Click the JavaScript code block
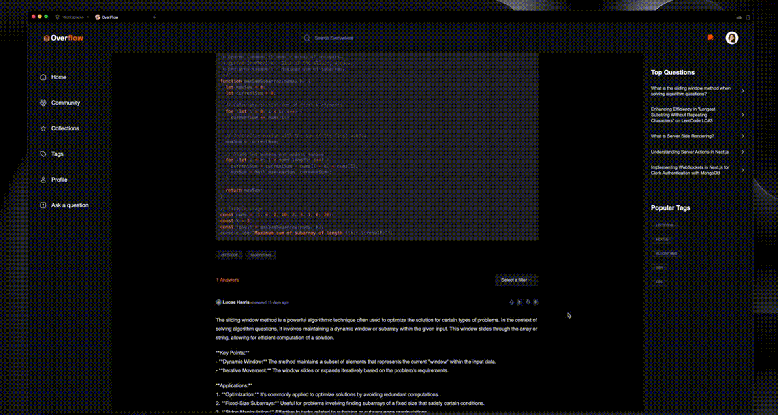This screenshot has width=778, height=415. tap(377, 146)
